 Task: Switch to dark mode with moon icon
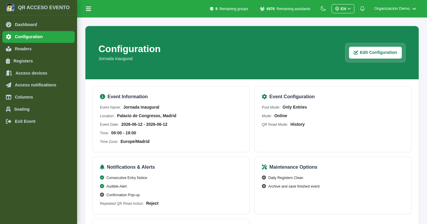tap(323, 9)
